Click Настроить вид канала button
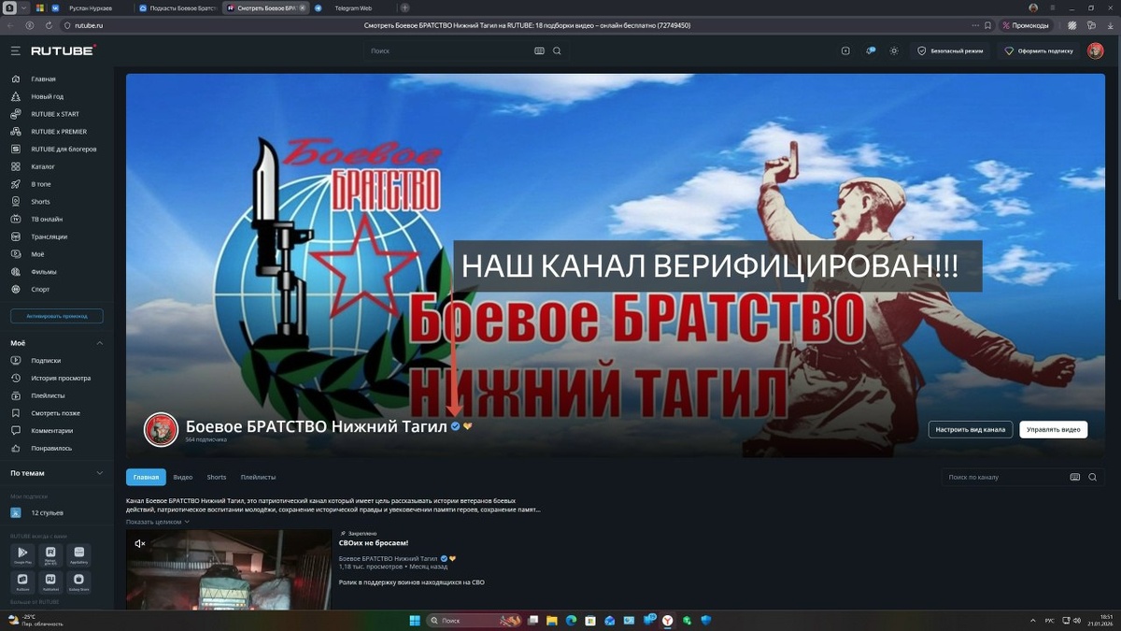The image size is (1121, 631). coord(971,429)
